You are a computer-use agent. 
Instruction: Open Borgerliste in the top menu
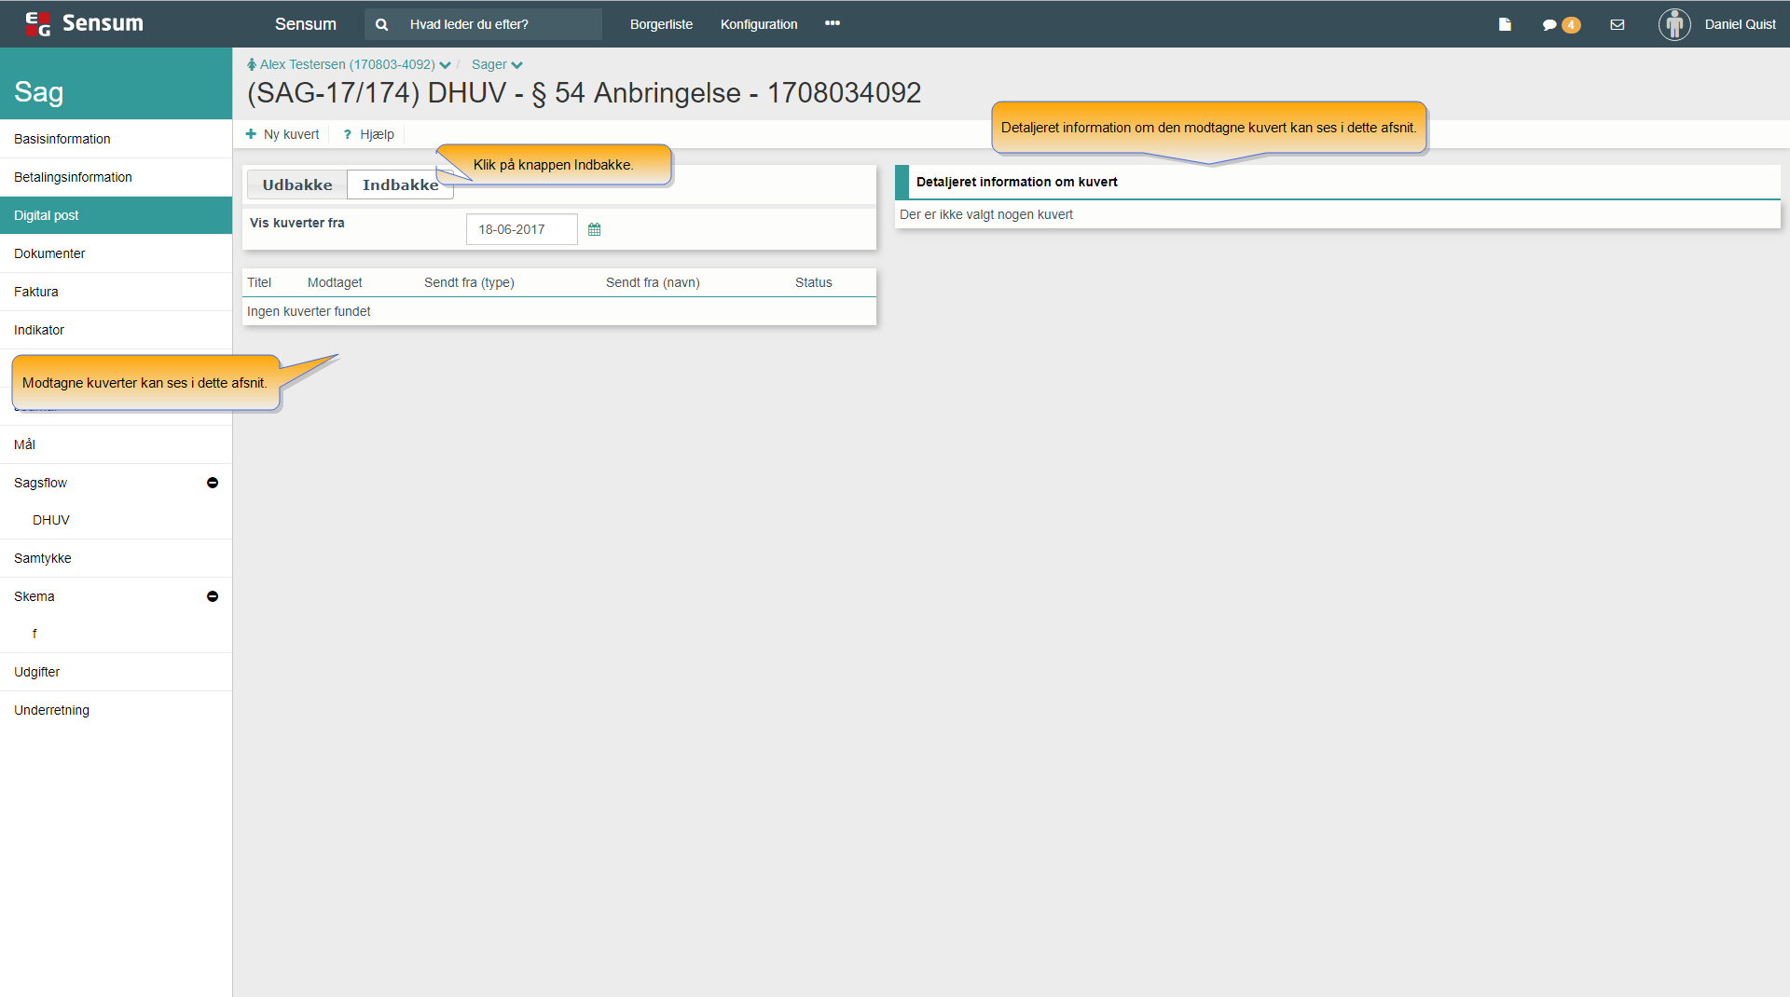(661, 25)
